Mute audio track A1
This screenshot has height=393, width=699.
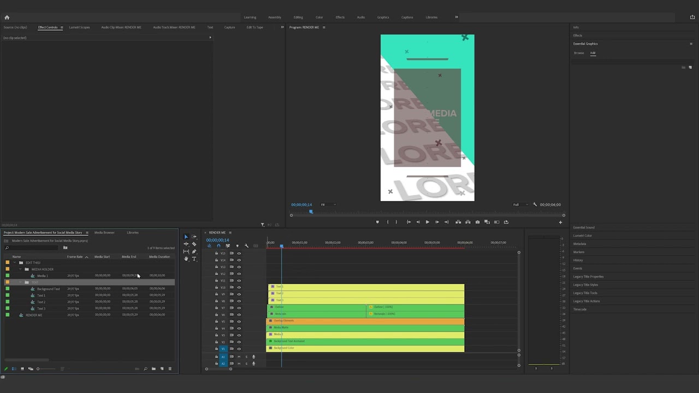point(239,357)
